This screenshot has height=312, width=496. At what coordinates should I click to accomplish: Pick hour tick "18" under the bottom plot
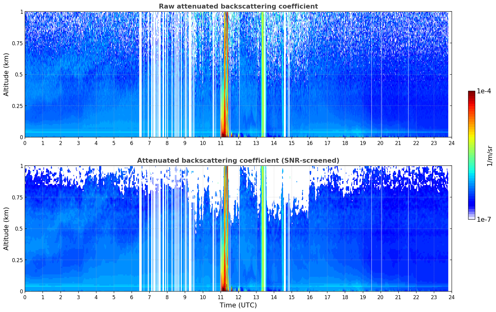(x=345, y=297)
